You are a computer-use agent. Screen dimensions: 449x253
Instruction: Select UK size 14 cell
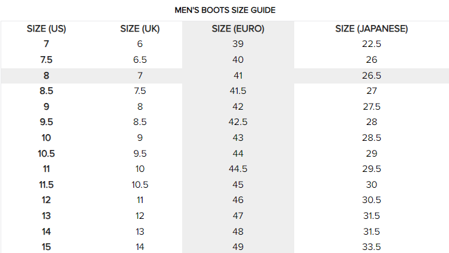point(140,246)
